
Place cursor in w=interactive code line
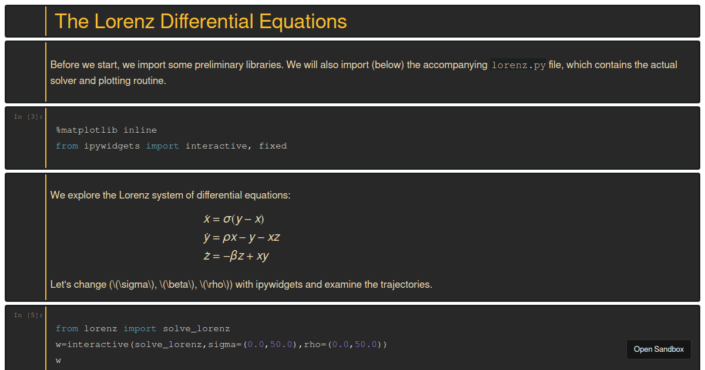[x=221, y=345]
